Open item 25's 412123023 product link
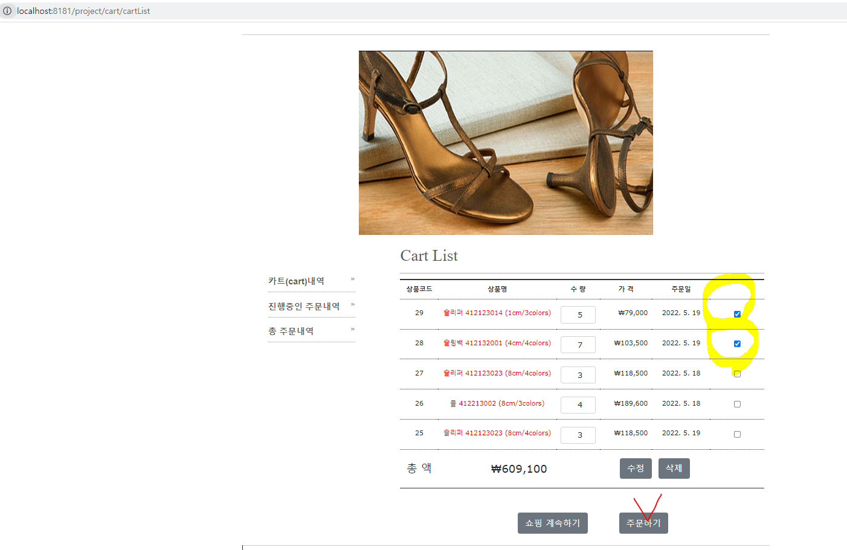 coord(497,433)
